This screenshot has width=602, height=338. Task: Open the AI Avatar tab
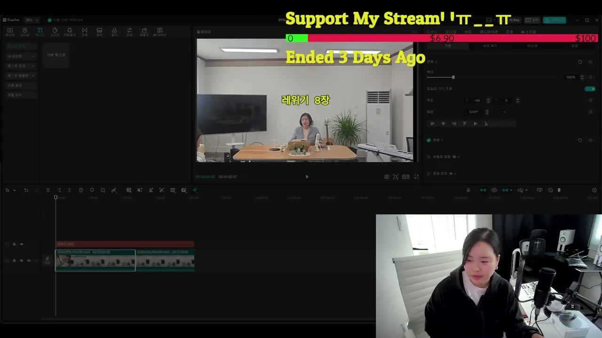pyautogui.click(x=160, y=32)
